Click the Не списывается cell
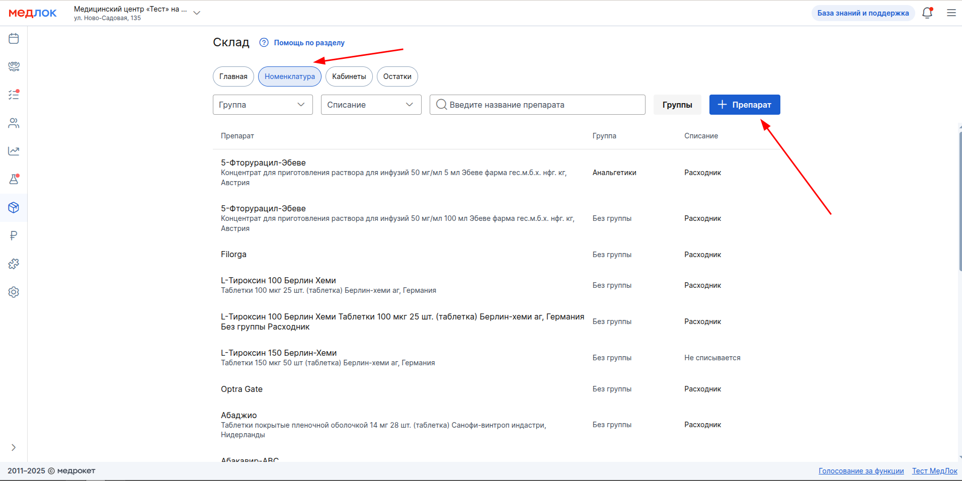This screenshot has height=481, width=962. pyautogui.click(x=712, y=358)
